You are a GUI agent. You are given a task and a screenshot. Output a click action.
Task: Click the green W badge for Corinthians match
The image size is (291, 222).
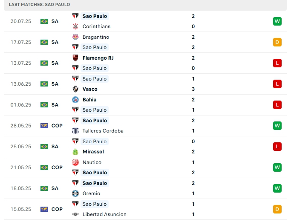[277, 21]
